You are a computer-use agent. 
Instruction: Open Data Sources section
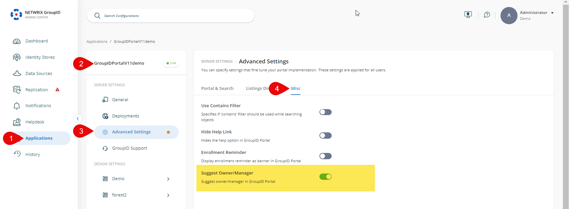click(39, 74)
